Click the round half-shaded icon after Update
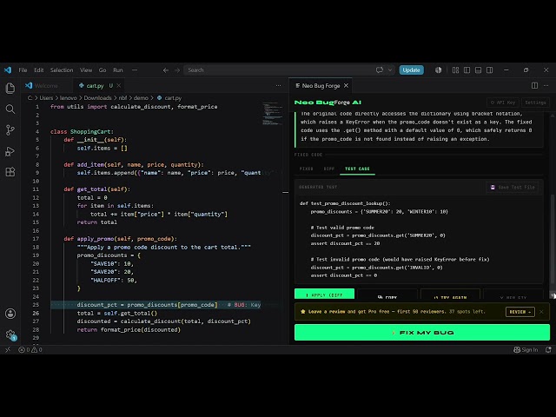556x417 pixels. [x=438, y=69]
